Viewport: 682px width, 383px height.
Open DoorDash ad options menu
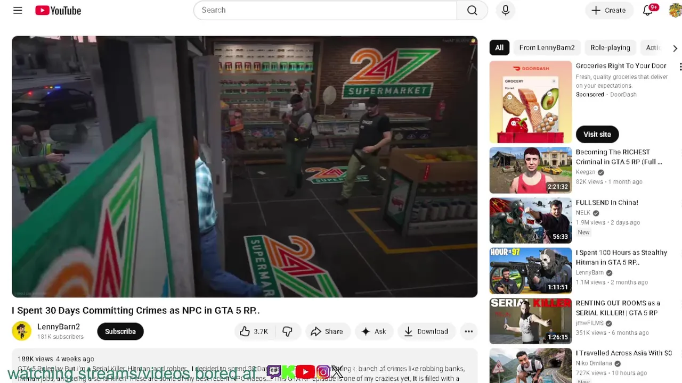pos(680,66)
